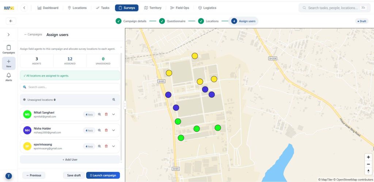Click Mitali Sanghavi's green MS avatar
The image size is (374, 182).
[27, 114]
